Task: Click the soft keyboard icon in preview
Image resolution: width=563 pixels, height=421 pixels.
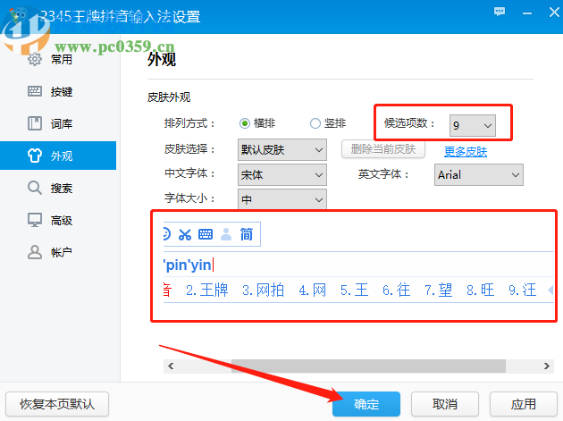Action: click(206, 234)
